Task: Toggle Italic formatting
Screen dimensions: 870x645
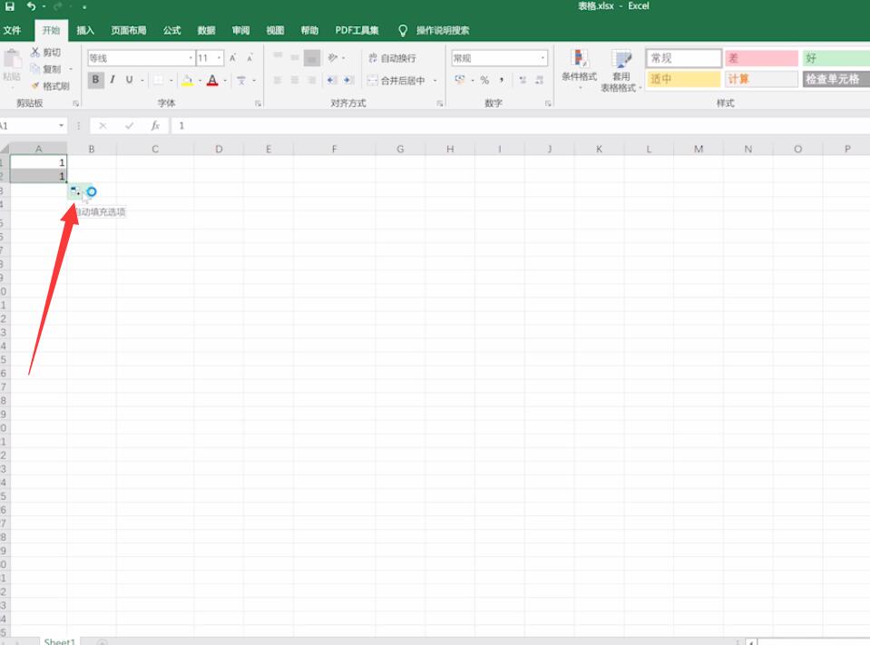Action: tap(112, 80)
